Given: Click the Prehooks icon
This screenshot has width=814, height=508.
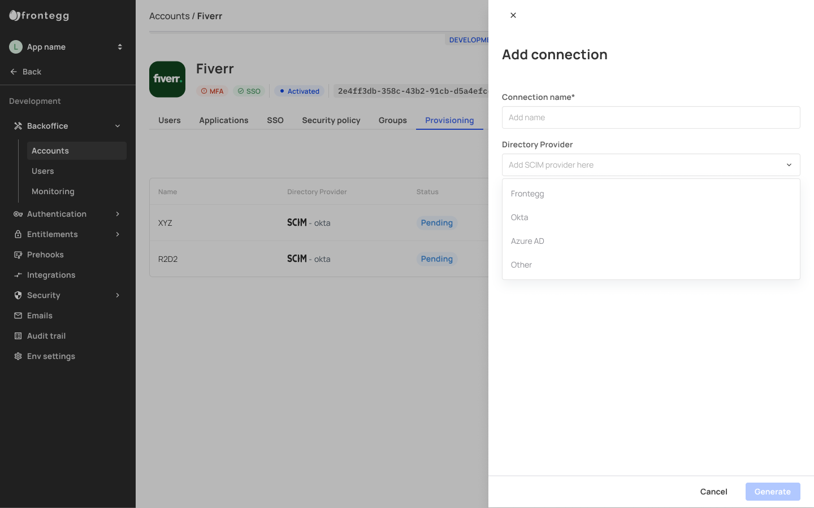Looking at the screenshot, I should [18, 255].
